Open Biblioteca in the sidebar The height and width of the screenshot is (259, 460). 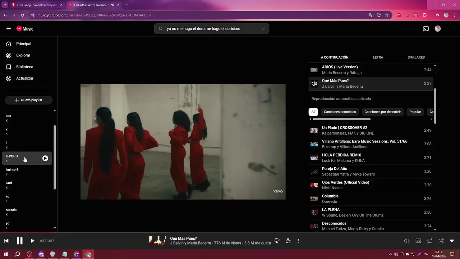click(24, 67)
